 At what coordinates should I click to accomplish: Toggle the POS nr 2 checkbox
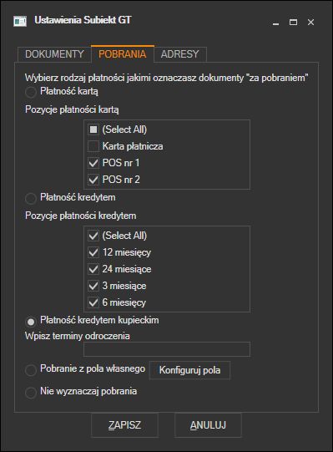click(93, 180)
